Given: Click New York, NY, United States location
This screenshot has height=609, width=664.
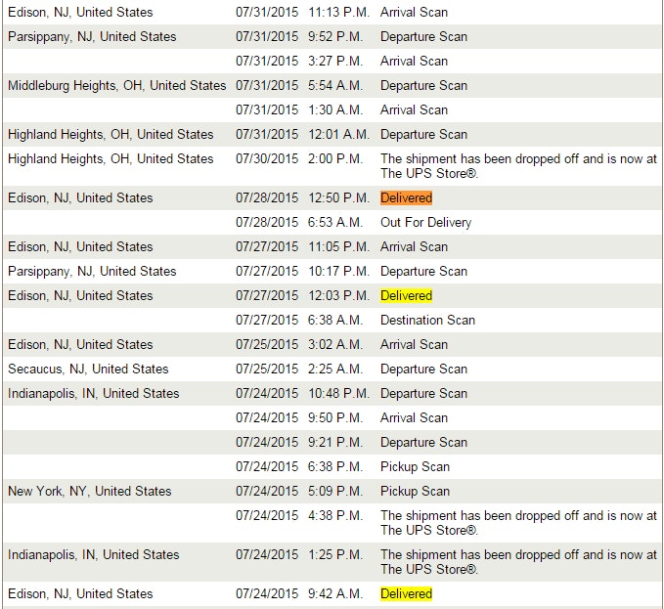Looking at the screenshot, I should coord(89,491).
